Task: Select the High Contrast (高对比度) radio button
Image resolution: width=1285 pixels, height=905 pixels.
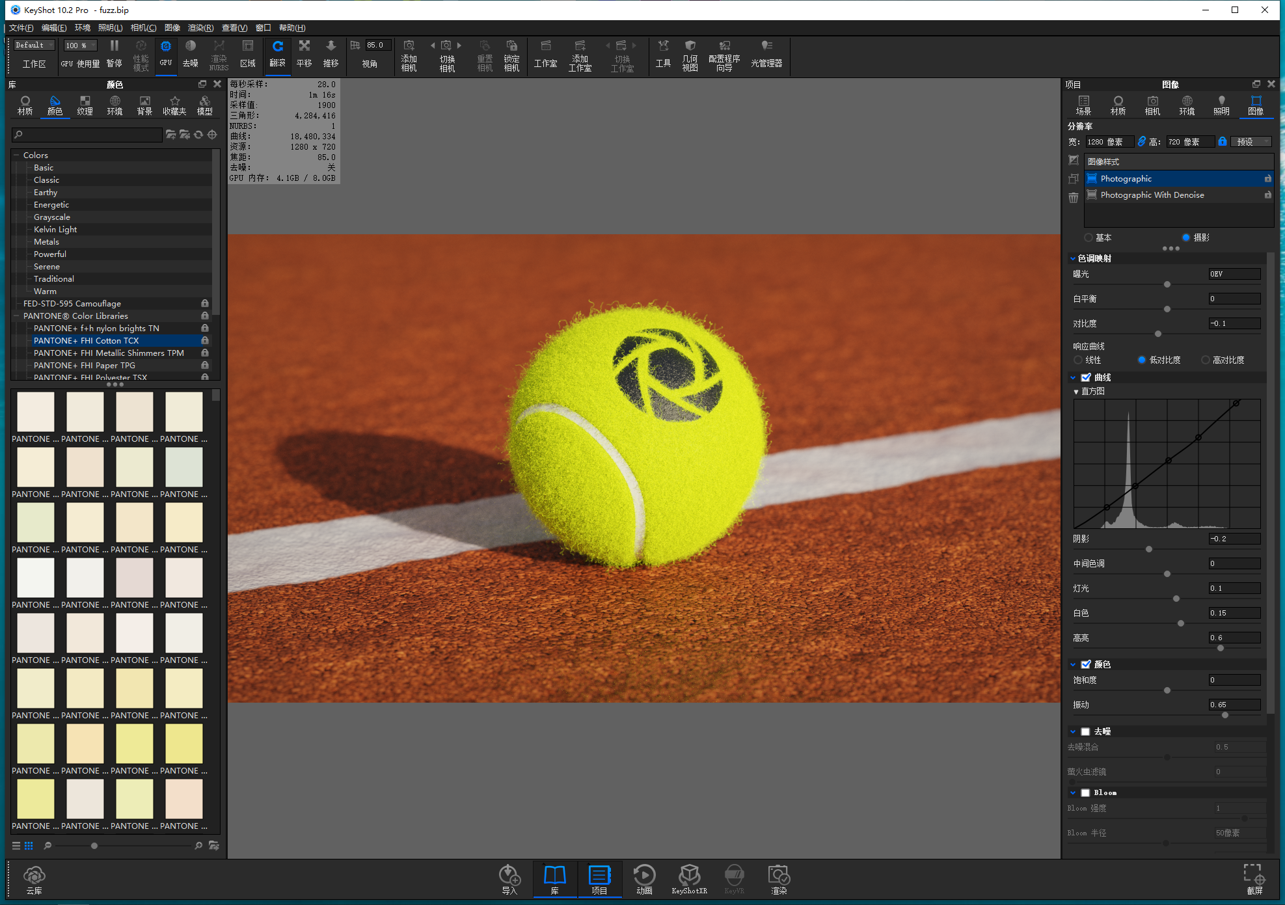Action: pos(1206,360)
